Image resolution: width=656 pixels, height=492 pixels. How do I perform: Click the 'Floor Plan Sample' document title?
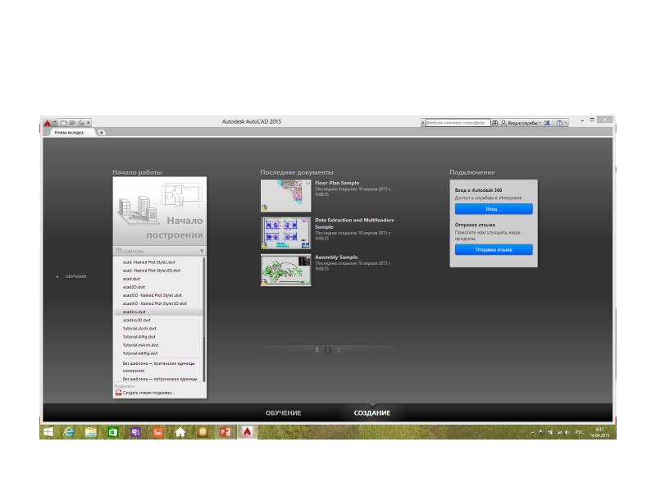(337, 183)
